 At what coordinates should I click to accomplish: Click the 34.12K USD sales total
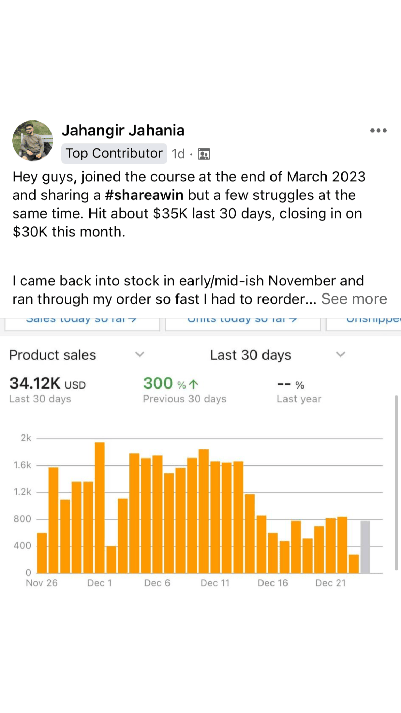pos(47,384)
